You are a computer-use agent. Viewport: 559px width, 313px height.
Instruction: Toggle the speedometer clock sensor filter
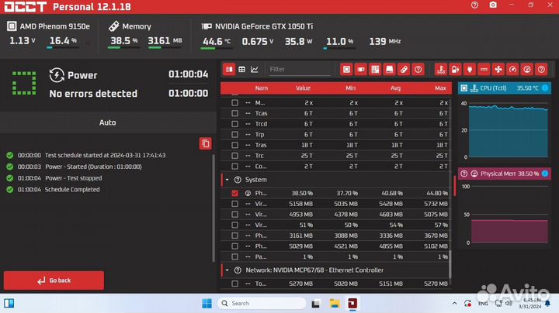click(x=512, y=70)
